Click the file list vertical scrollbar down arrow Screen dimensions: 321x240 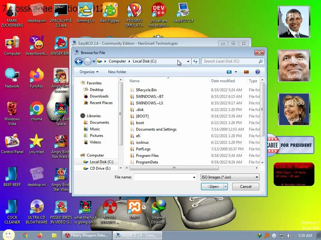pos(262,162)
